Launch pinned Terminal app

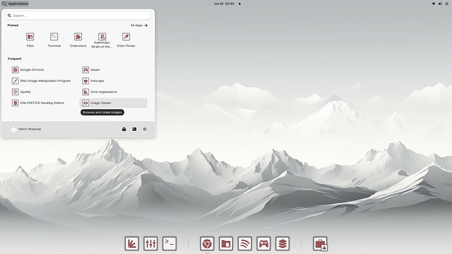click(54, 40)
